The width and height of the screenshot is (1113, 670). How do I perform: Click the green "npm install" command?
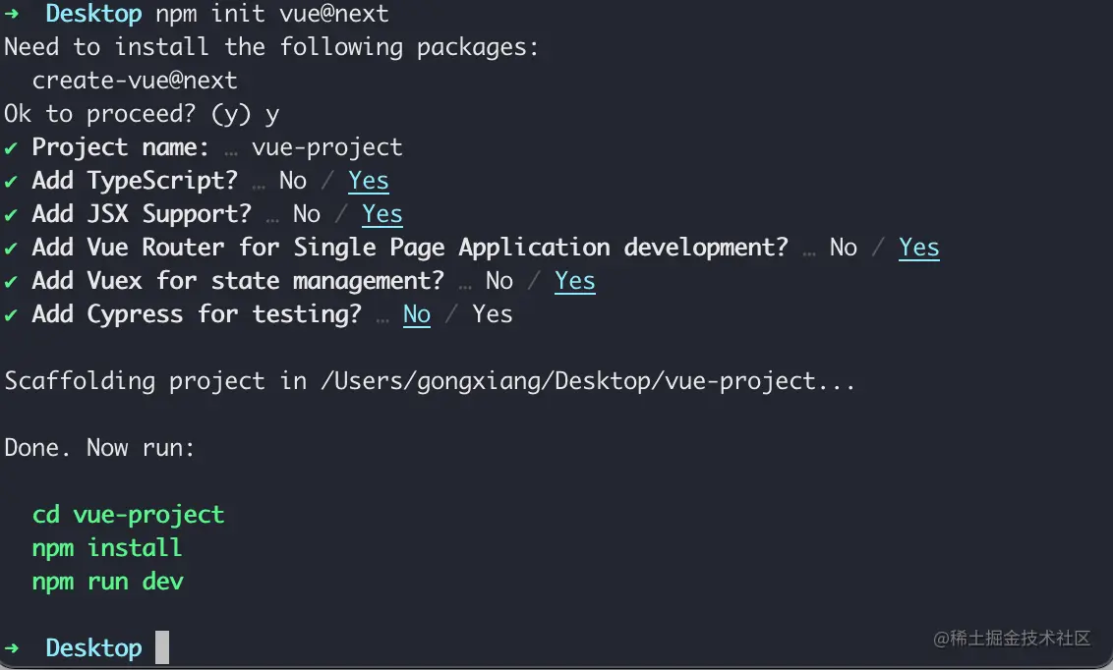coord(107,548)
